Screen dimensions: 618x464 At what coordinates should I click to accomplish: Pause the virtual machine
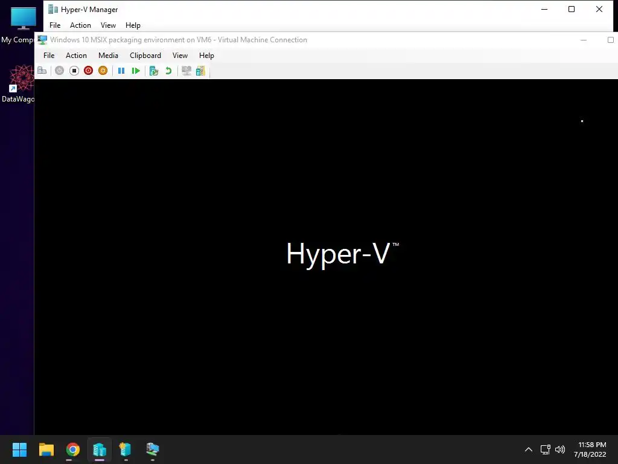coord(121,71)
